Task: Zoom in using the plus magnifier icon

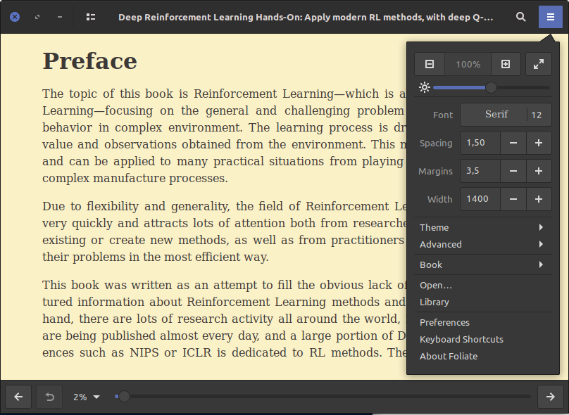Action: coord(505,63)
